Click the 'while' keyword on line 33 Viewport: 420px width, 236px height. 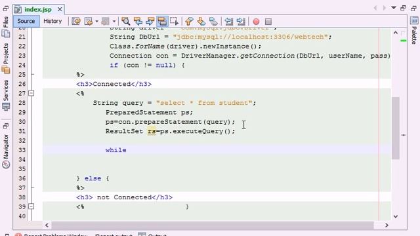(x=115, y=150)
